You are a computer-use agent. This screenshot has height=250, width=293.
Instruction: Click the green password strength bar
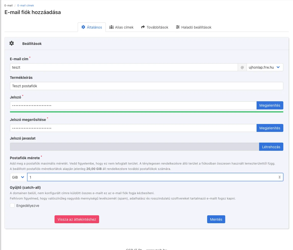pos(146,112)
